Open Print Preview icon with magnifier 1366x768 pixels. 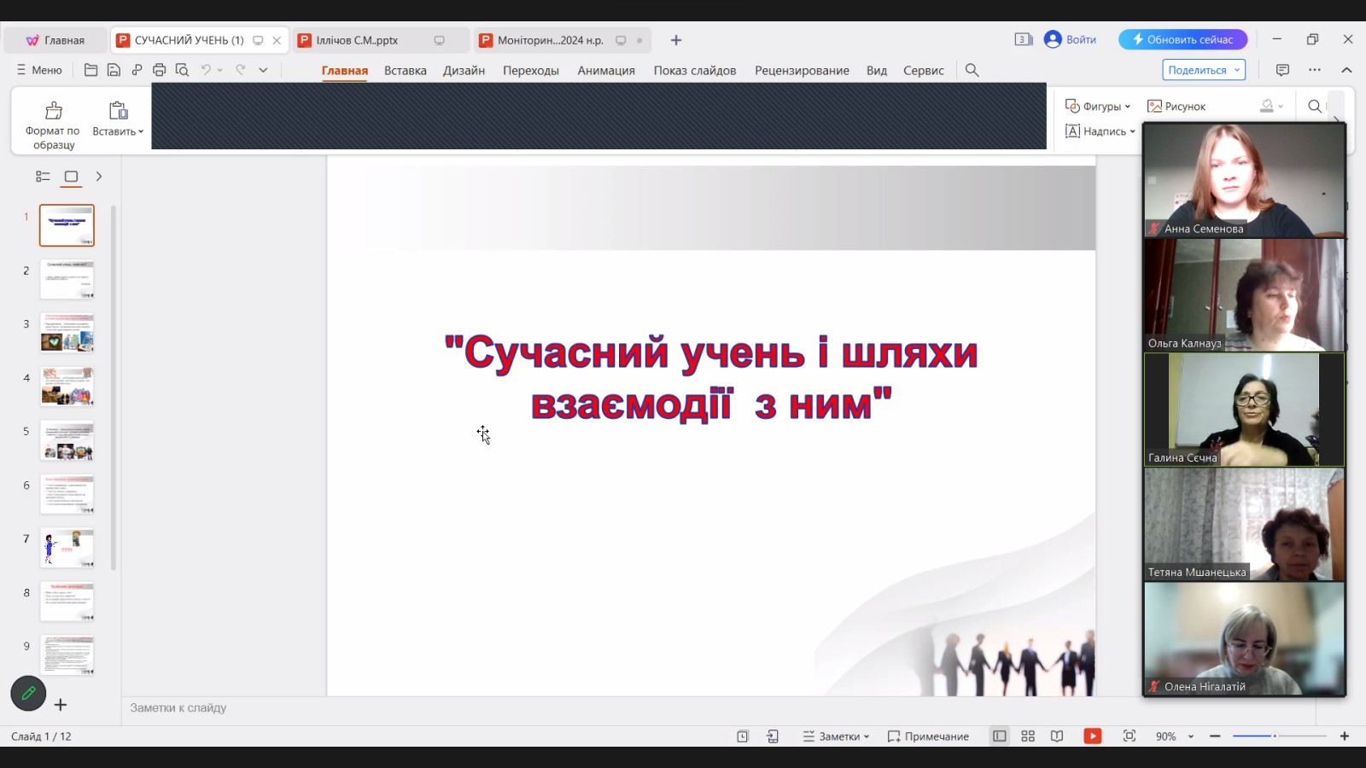pos(182,70)
